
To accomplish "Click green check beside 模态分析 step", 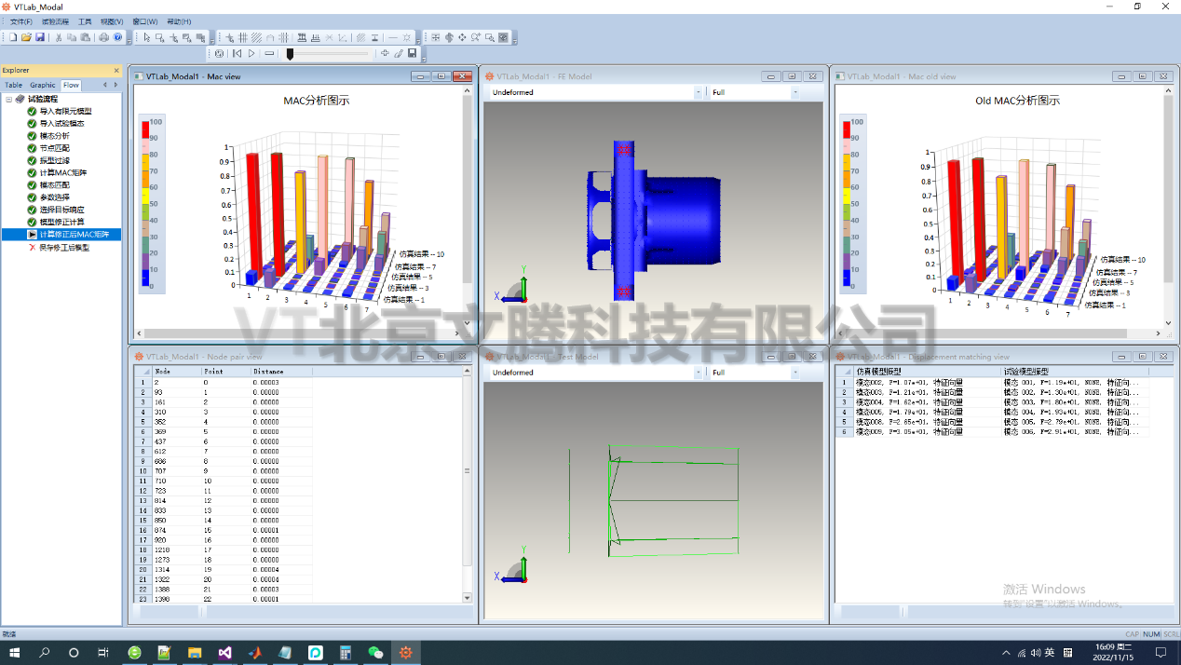I will coord(32,136).
